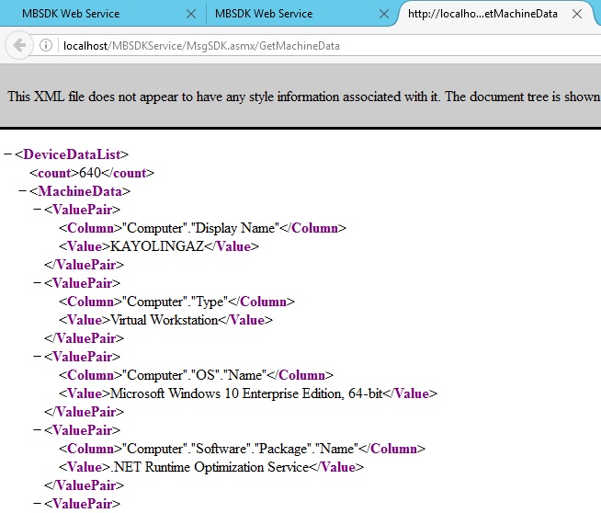Collapse the DeviceDataList root node
This screenshot has height=513, width=601.
pyautogui.click(x=8, y=154)
